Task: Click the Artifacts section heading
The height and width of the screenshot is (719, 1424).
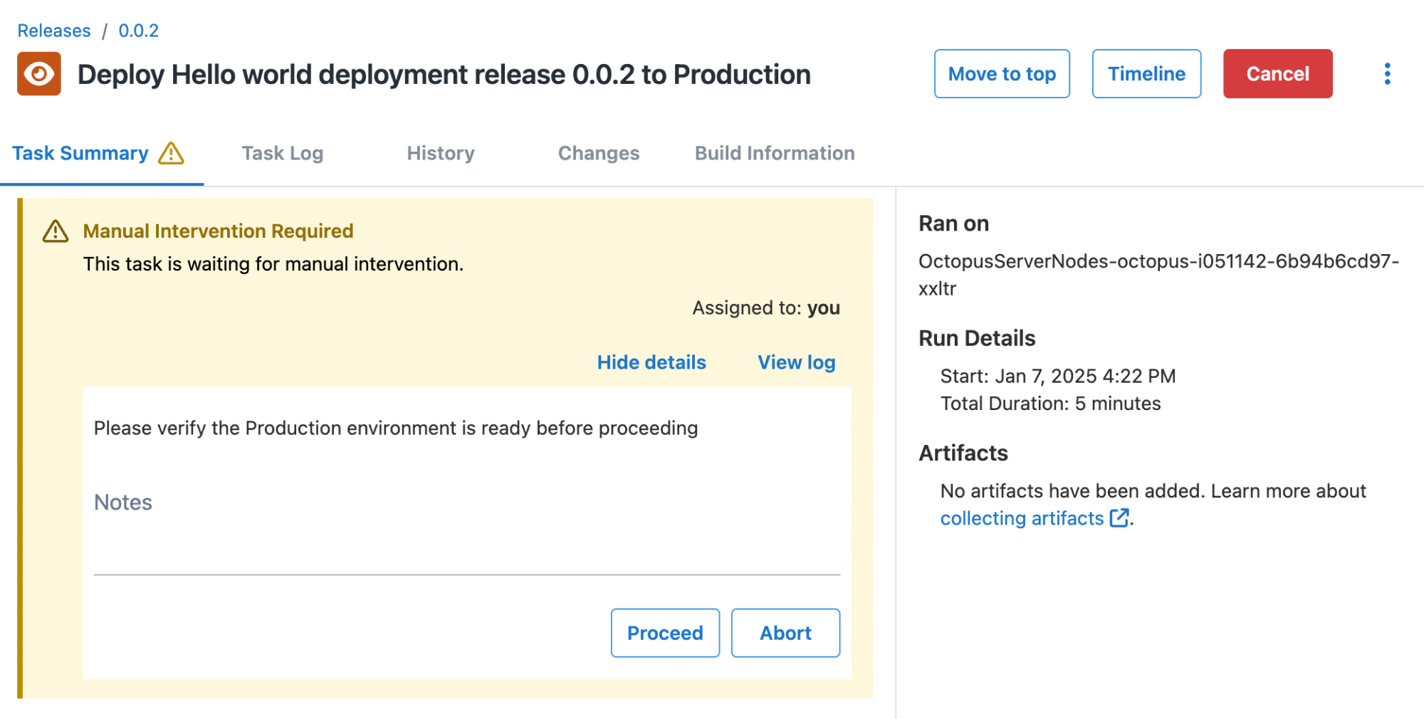Action: coord(963,453)
